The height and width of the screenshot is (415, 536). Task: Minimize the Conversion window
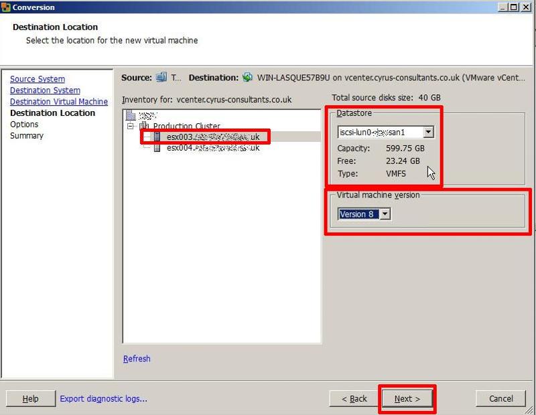503,7
